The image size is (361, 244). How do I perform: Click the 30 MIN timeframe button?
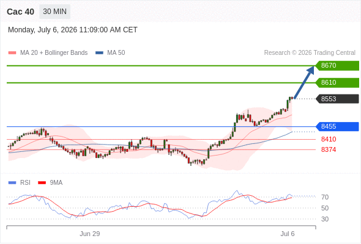[x=55, y=12]
